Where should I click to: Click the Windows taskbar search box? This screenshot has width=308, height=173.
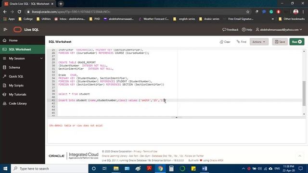point(50,169)
